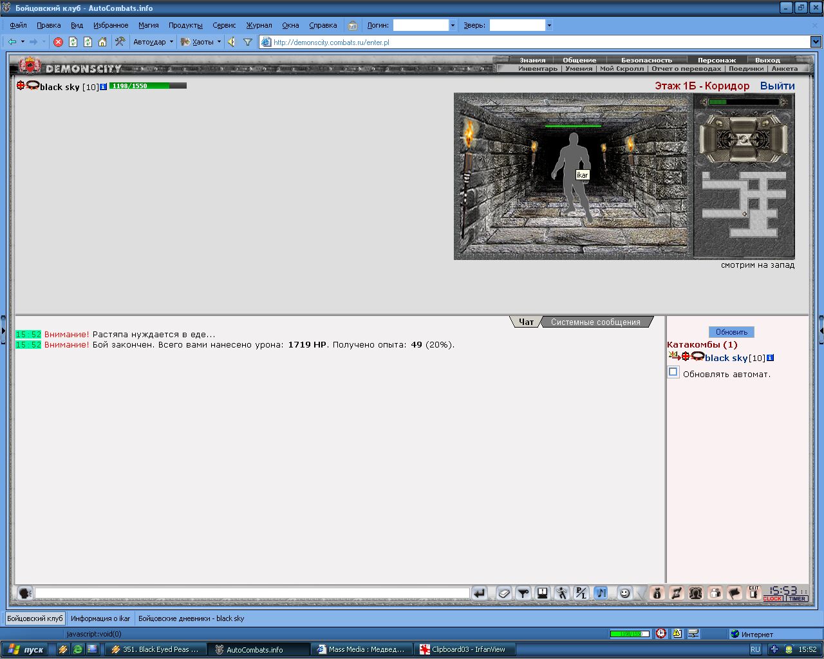The width and height of the screenshot is (824, 659).
Task: Click the P/L translit icon in chat bar
Action: [581, 593]
